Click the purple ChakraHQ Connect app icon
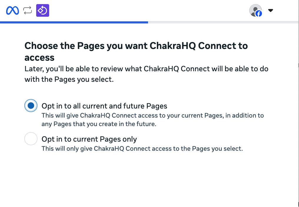 43,11
